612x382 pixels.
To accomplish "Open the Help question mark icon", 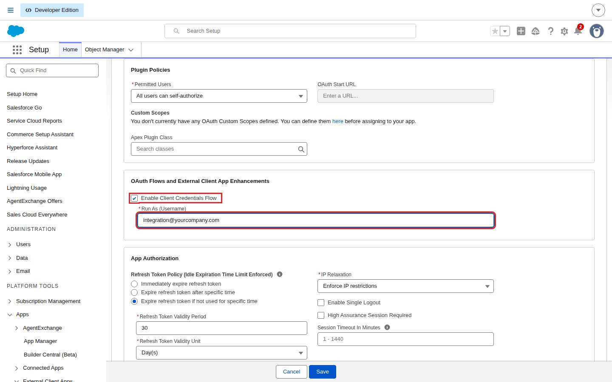I will click(551, 31).
